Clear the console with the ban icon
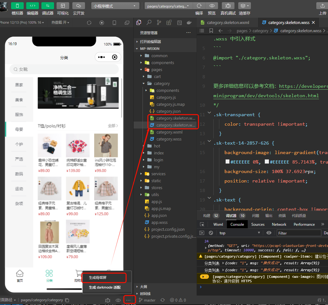The height and width of the screenshot is (305, 328). point(211,233)
